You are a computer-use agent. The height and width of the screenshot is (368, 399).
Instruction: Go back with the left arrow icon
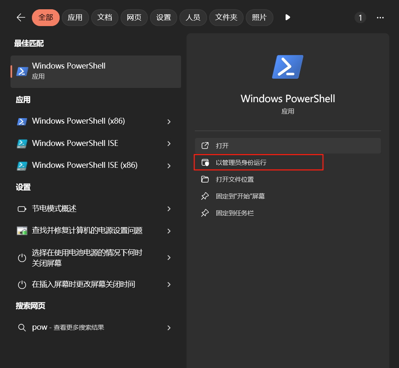(21, 18)
